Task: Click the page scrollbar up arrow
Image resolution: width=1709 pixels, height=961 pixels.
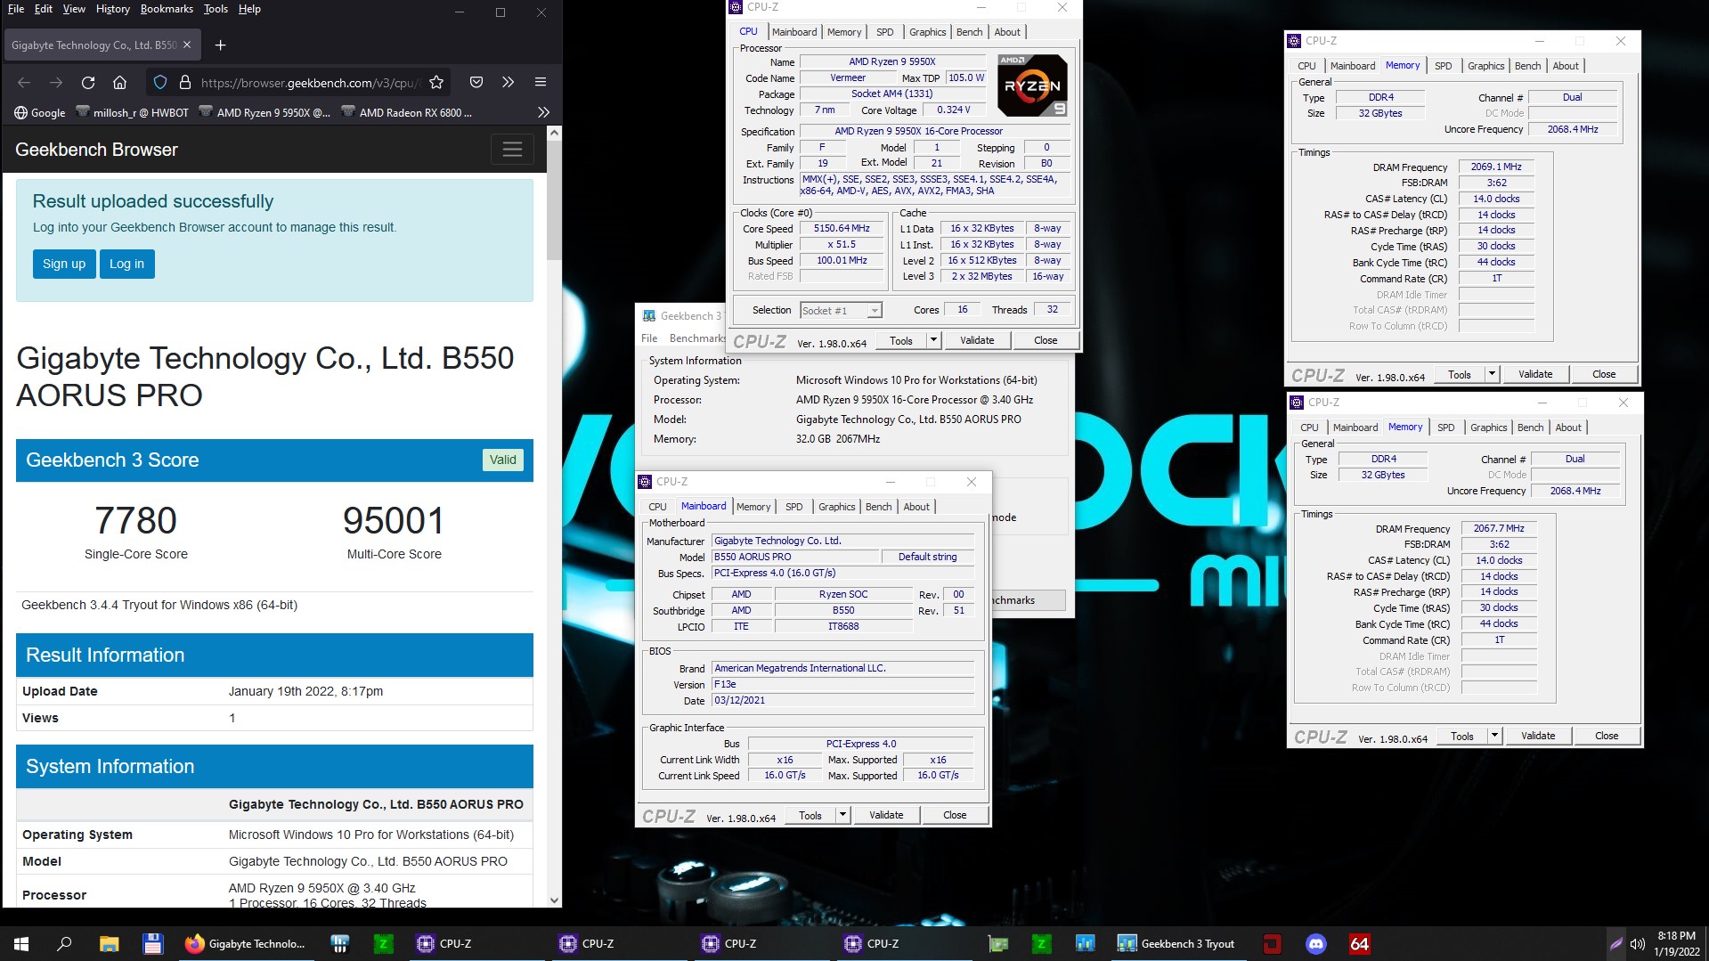Action: pyautogui.click(x=554, y=133)
